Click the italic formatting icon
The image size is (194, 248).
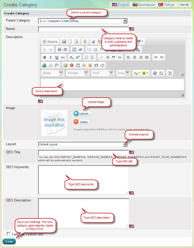50,57
